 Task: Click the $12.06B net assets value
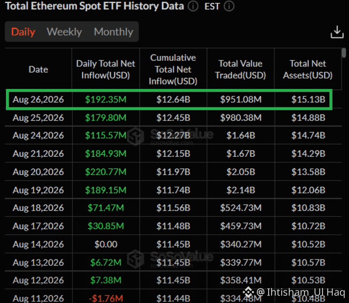(x=308, y=190)
